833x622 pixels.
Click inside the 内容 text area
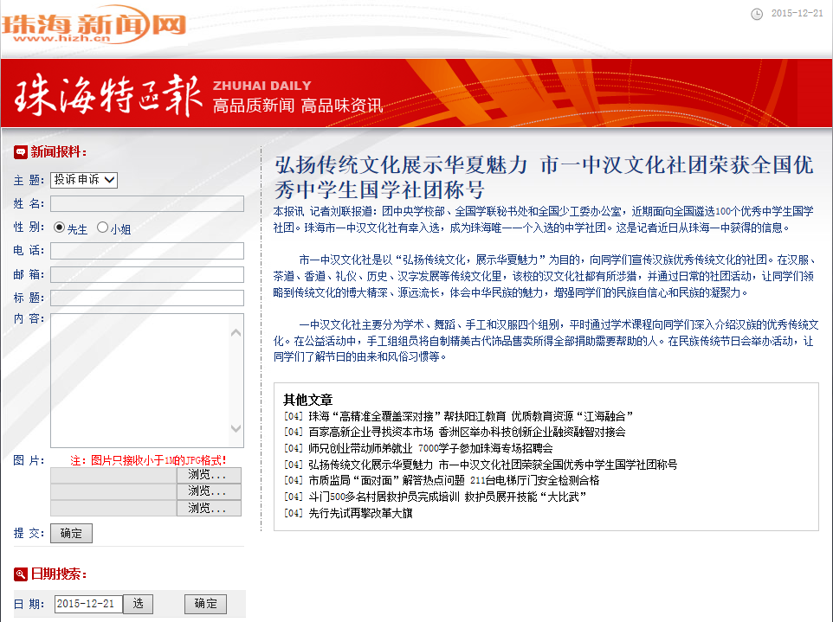[140, 381]
